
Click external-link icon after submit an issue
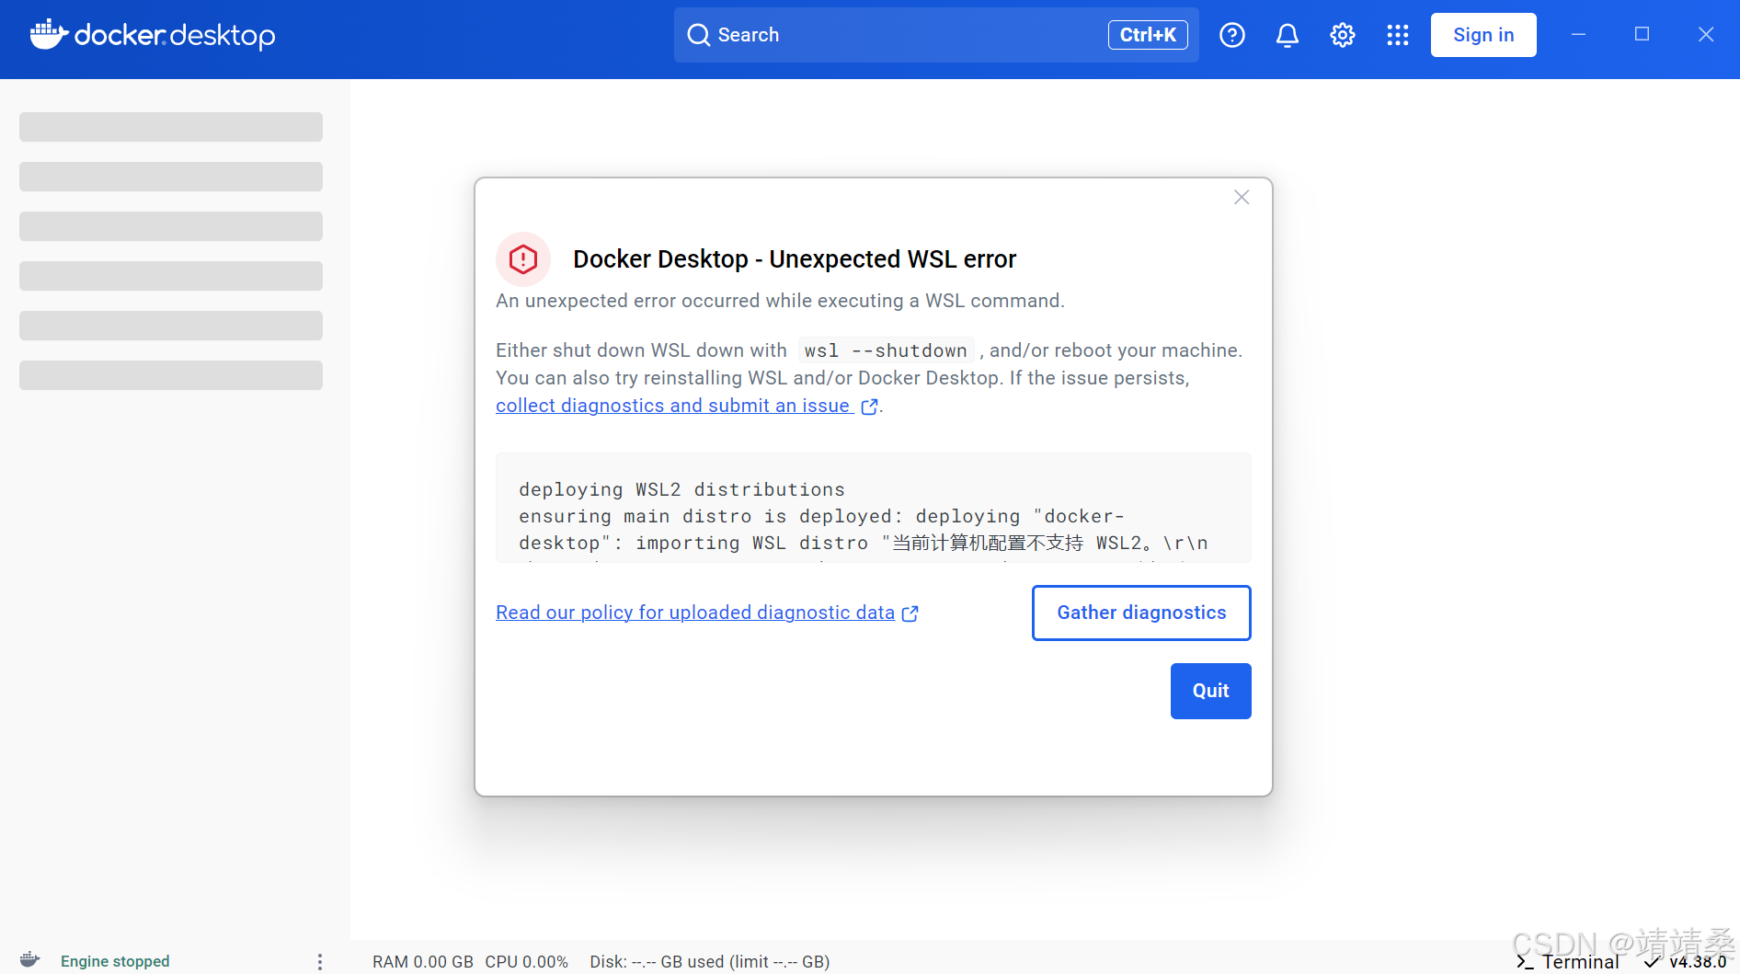tap(869, 407)
